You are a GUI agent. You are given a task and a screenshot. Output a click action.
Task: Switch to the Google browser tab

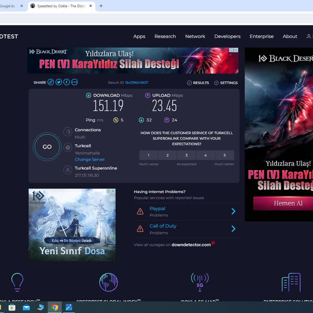pos(8,6)
